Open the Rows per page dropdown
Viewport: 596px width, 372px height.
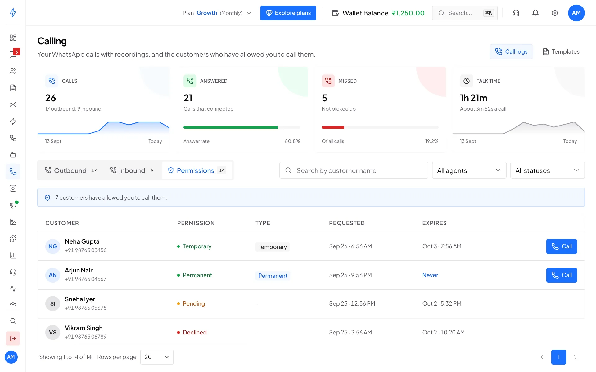pos(157,357)
